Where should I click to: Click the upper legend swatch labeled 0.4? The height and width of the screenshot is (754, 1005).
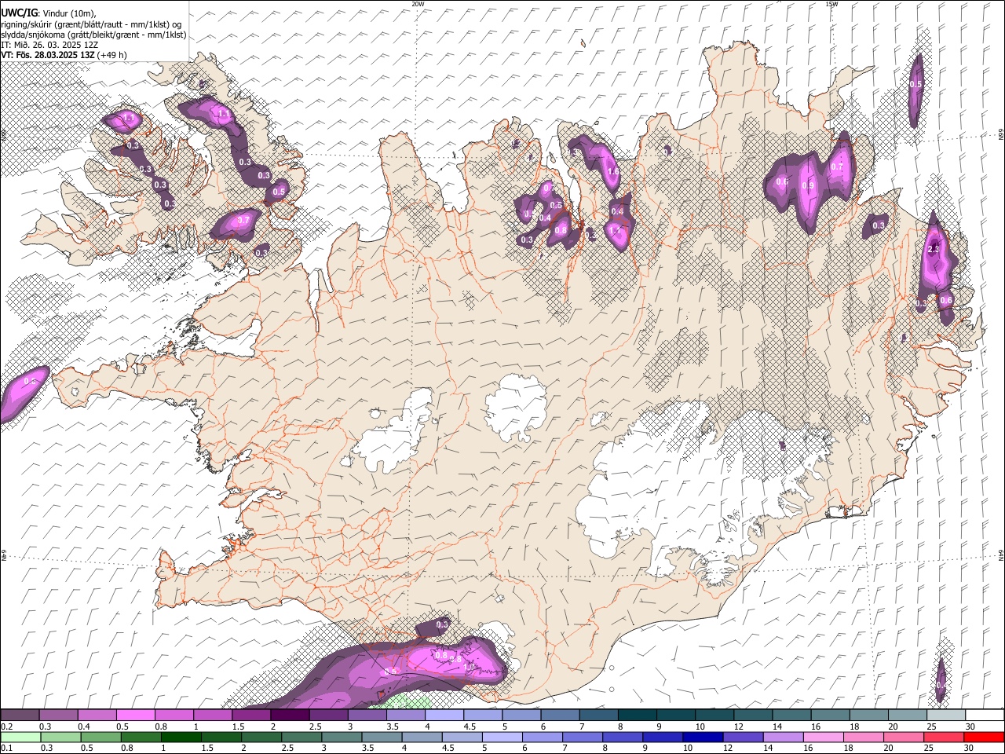tap(97, 716)
